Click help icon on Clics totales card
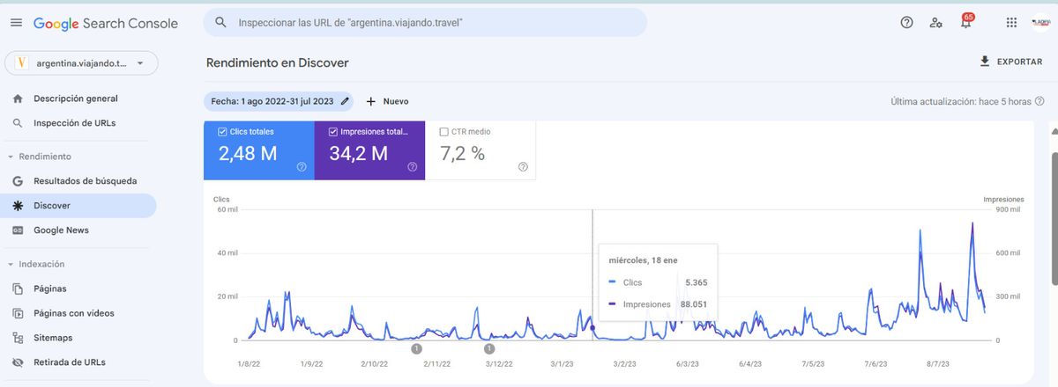The image size is (1058, 387). pyautogui.click(x=302, y=166)
